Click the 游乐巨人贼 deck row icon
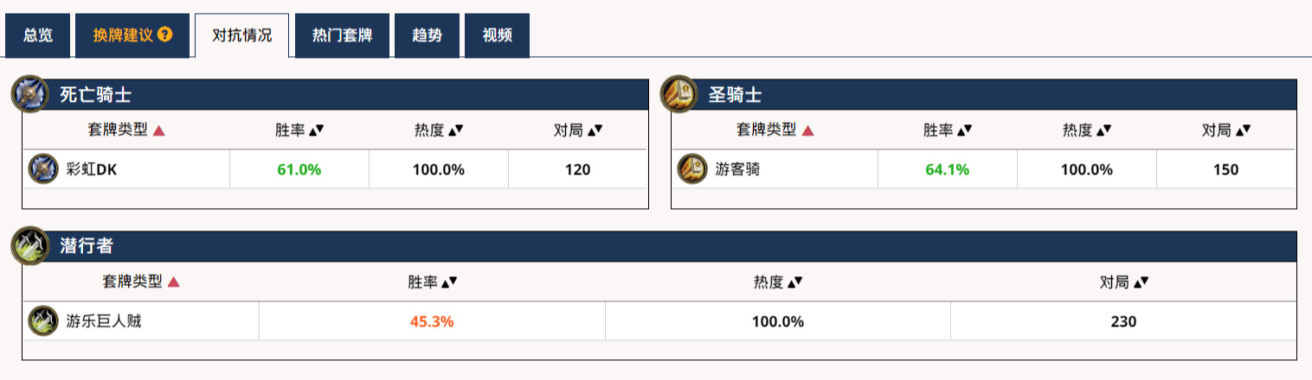 (43, 321)
